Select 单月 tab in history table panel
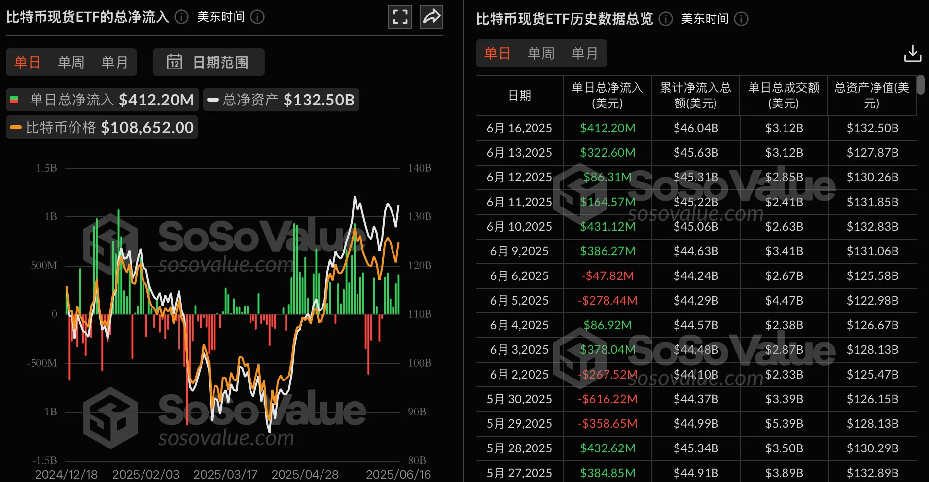This screenshot has width=929, height=482. tap(584, 53)
